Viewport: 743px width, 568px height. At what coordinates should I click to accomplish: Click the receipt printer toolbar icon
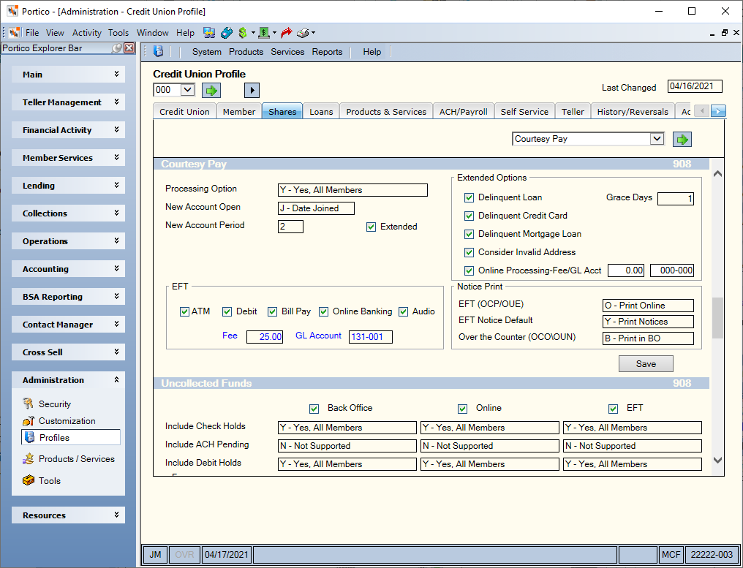(x=303, y=33)
